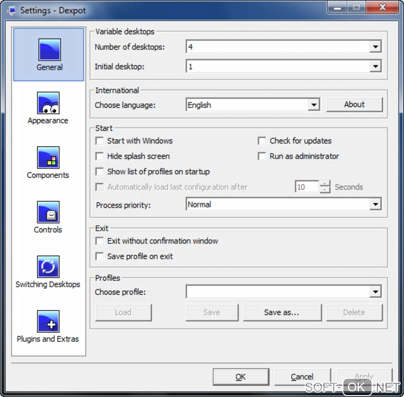Click the Delete profile button
The image size is (404, 397).
coord(354,313)
